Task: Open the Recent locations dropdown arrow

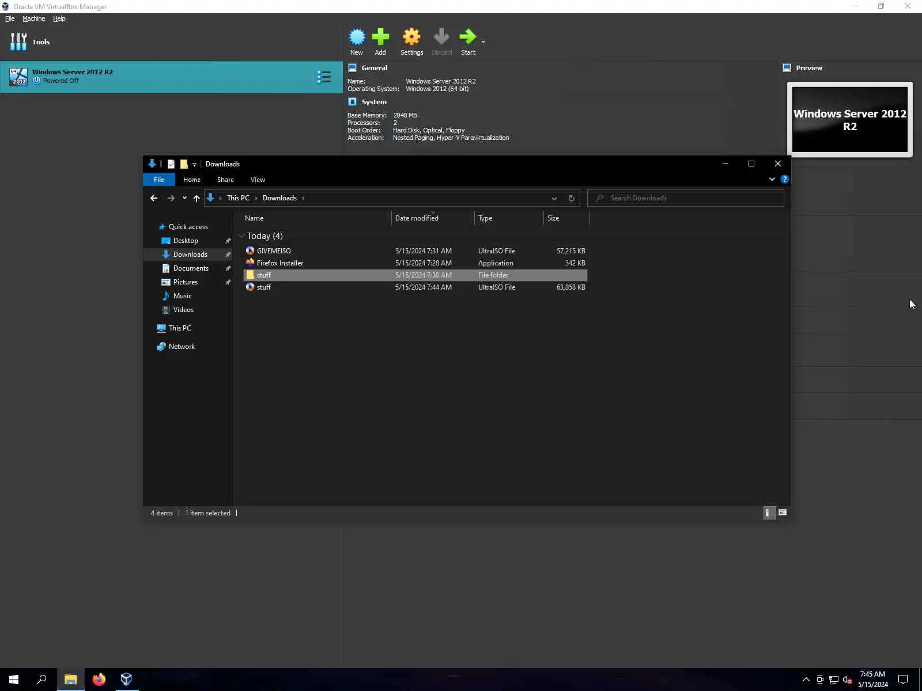Action: click(184, 198)
